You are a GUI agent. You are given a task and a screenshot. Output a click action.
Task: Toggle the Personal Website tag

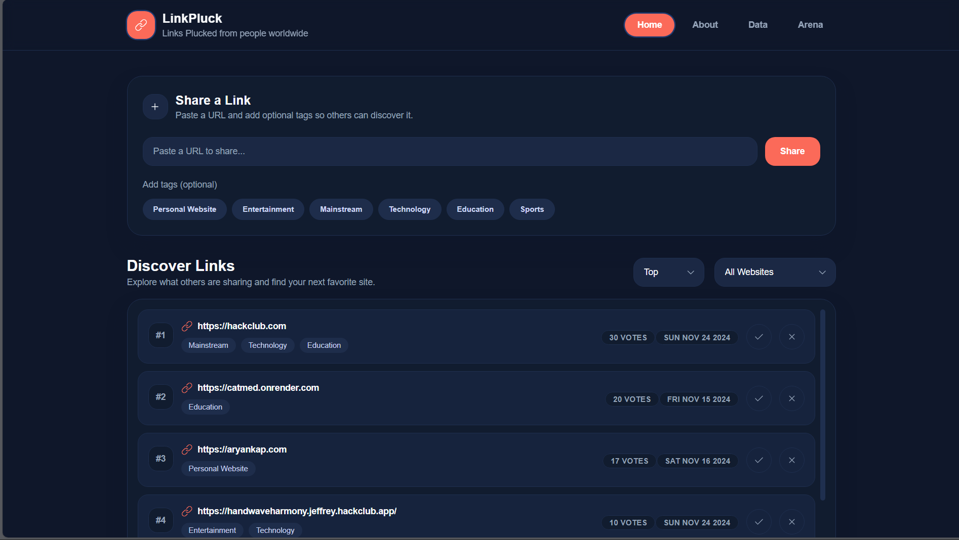[x=184, y=209]
